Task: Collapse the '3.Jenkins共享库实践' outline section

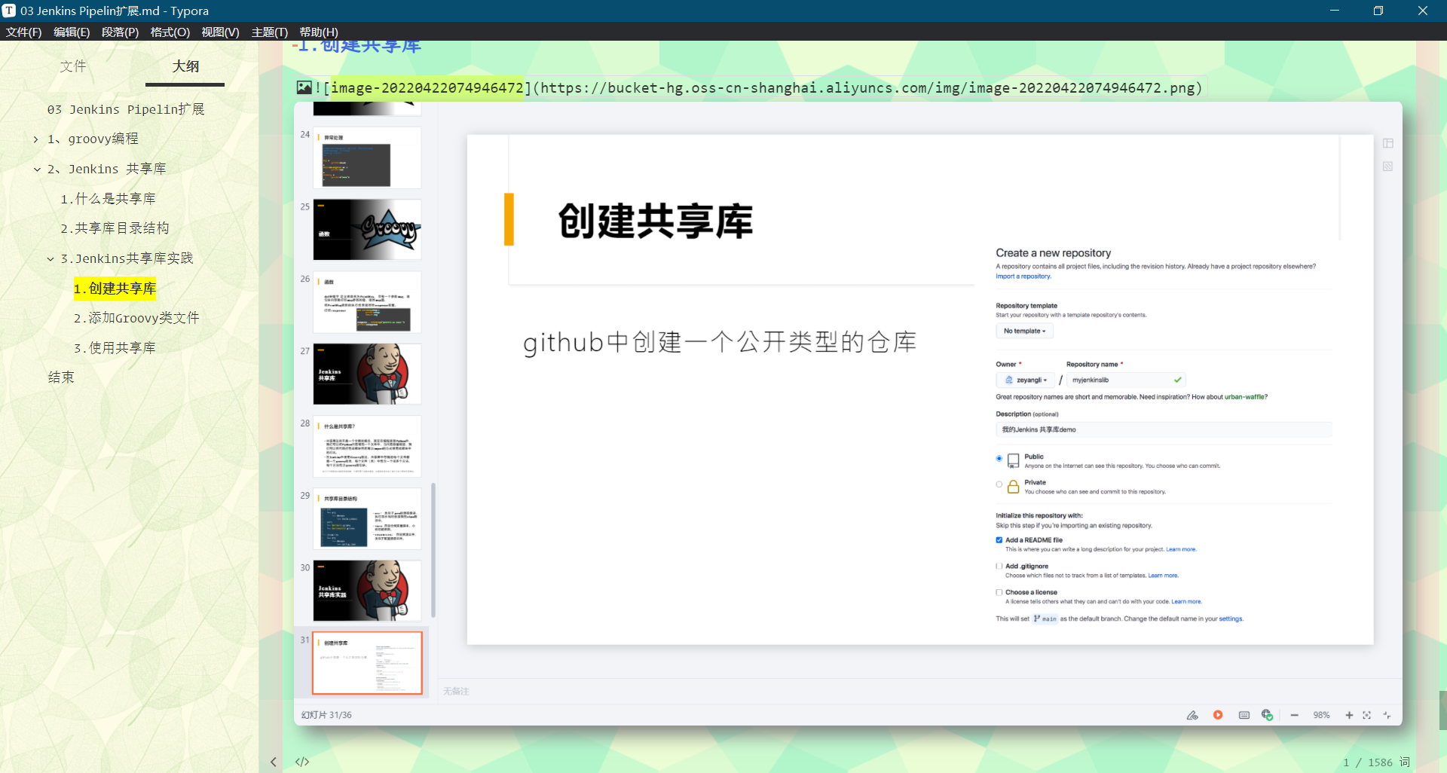Action: coord(50,259)
